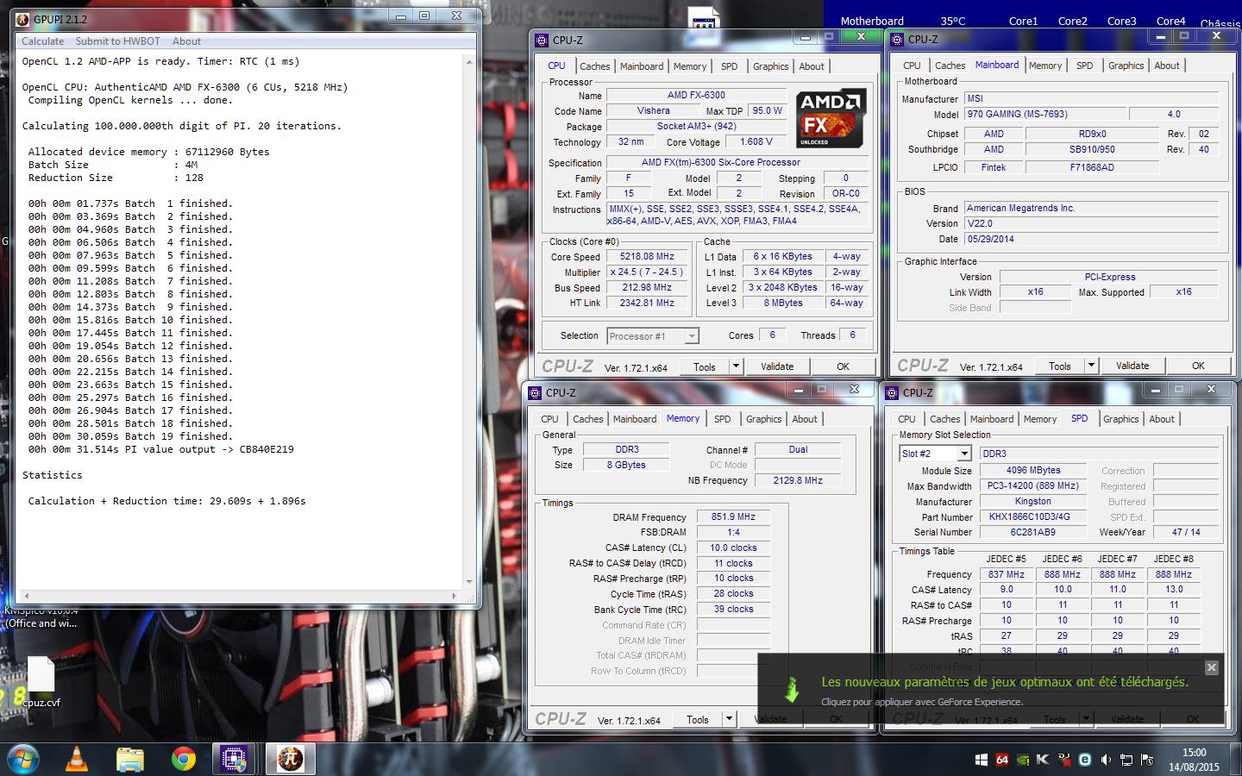The height and width of the screenshot is (776, 1242).
Task: Click the GPUPI vertical scrollbar down arrow
Action: point(469,582)
